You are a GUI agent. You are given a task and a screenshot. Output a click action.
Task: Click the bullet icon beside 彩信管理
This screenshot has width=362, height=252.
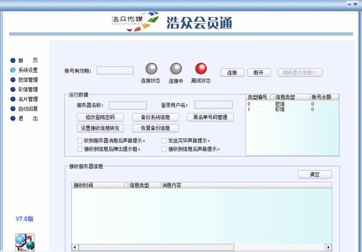coord(13,89)
